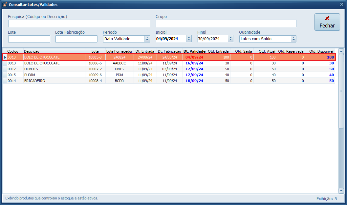Screen dimensions: 347x205
Task: Click the Fechar button
Action: pyautogui.click(x=327, y=22)
